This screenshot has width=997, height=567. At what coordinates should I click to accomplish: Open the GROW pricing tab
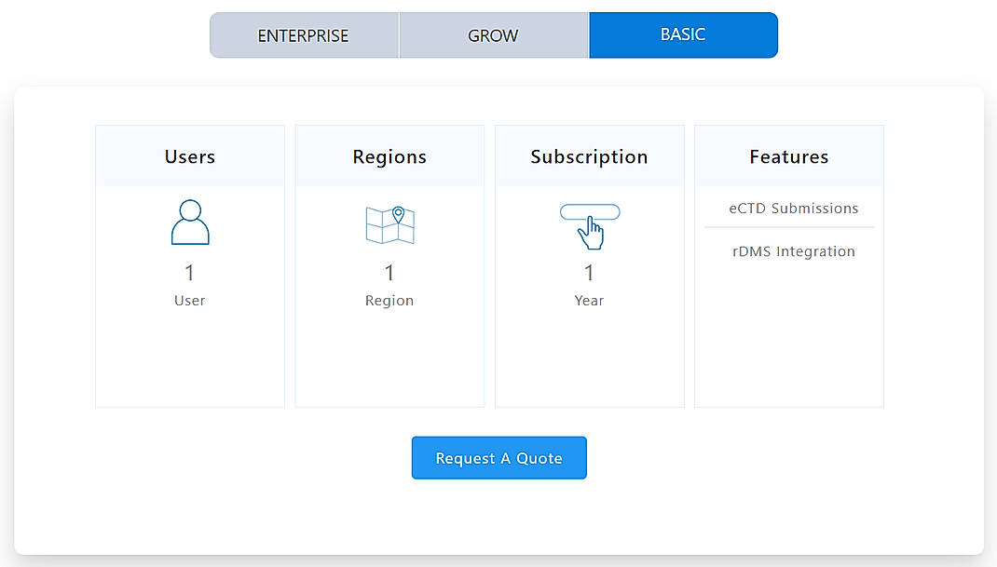click(494, 35)
